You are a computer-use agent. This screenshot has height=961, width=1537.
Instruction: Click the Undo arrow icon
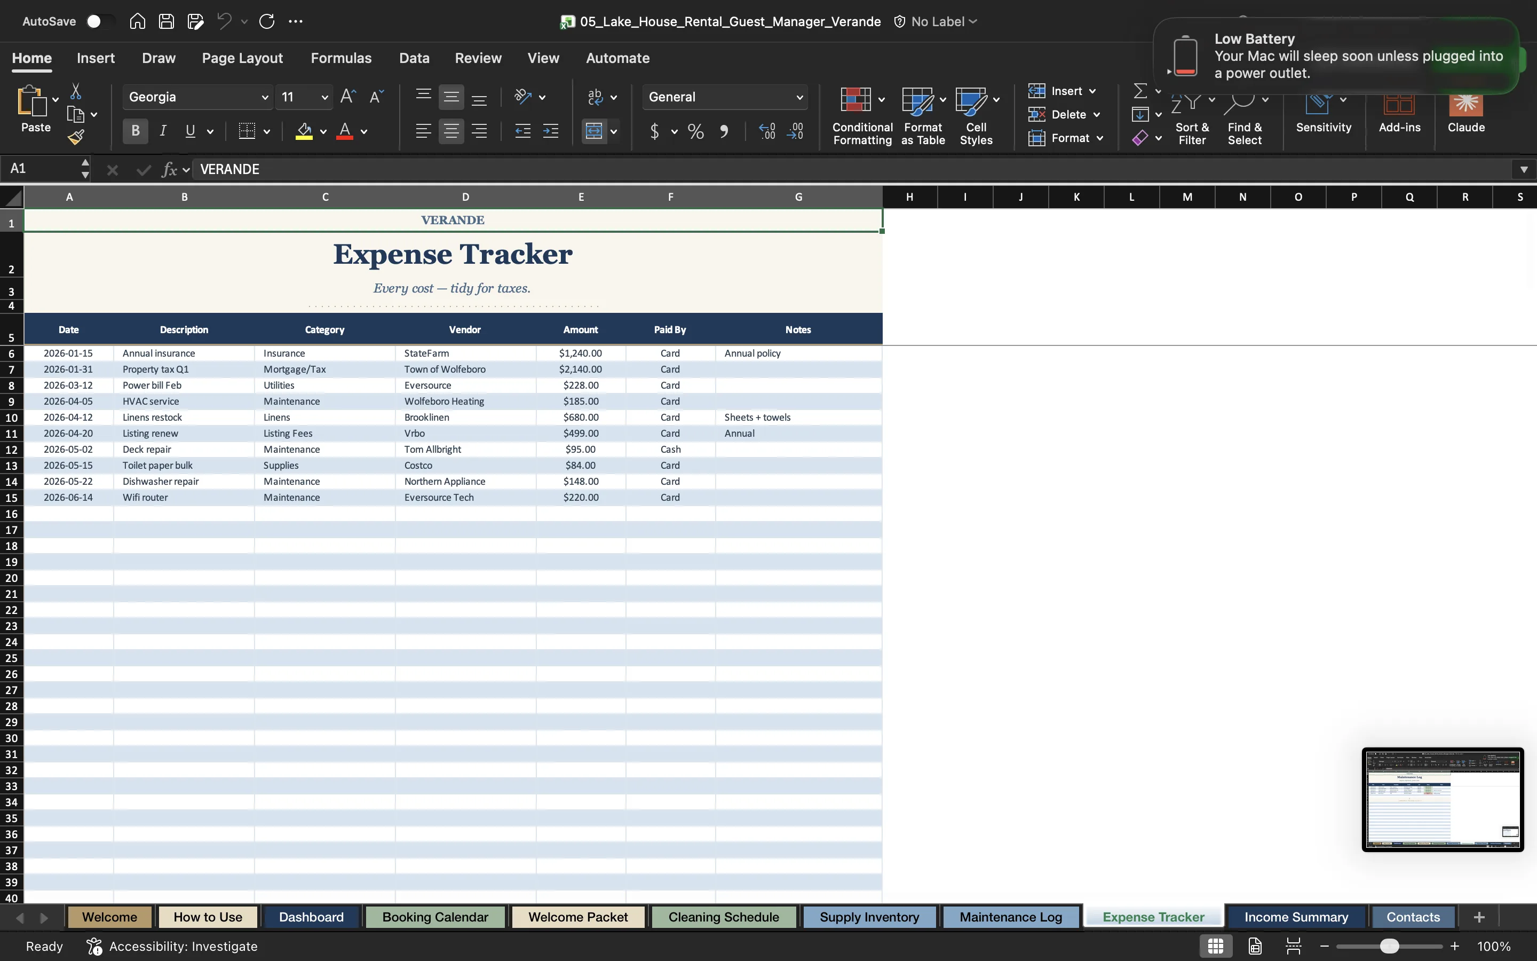pos(224,21)
